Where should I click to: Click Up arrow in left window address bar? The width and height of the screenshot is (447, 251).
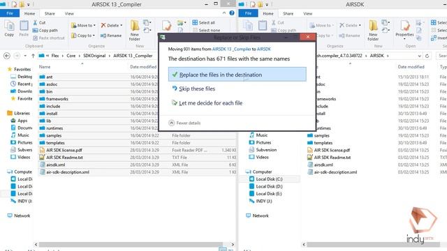(33, 56)
